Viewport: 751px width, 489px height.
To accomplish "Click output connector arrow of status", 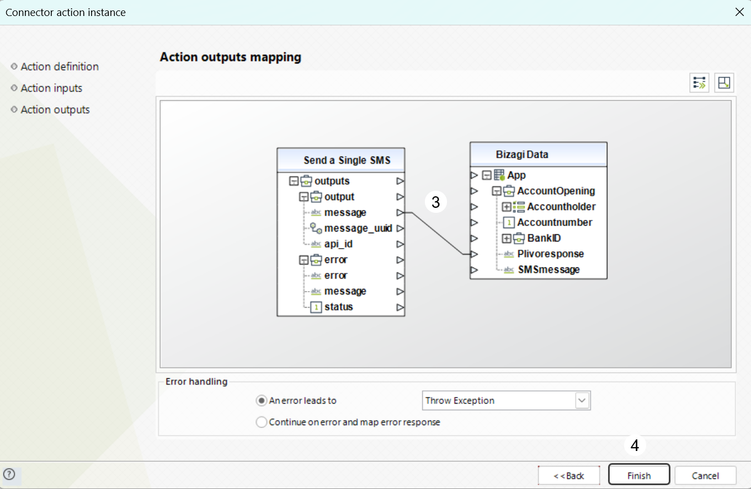I will [x=400, y=307].
